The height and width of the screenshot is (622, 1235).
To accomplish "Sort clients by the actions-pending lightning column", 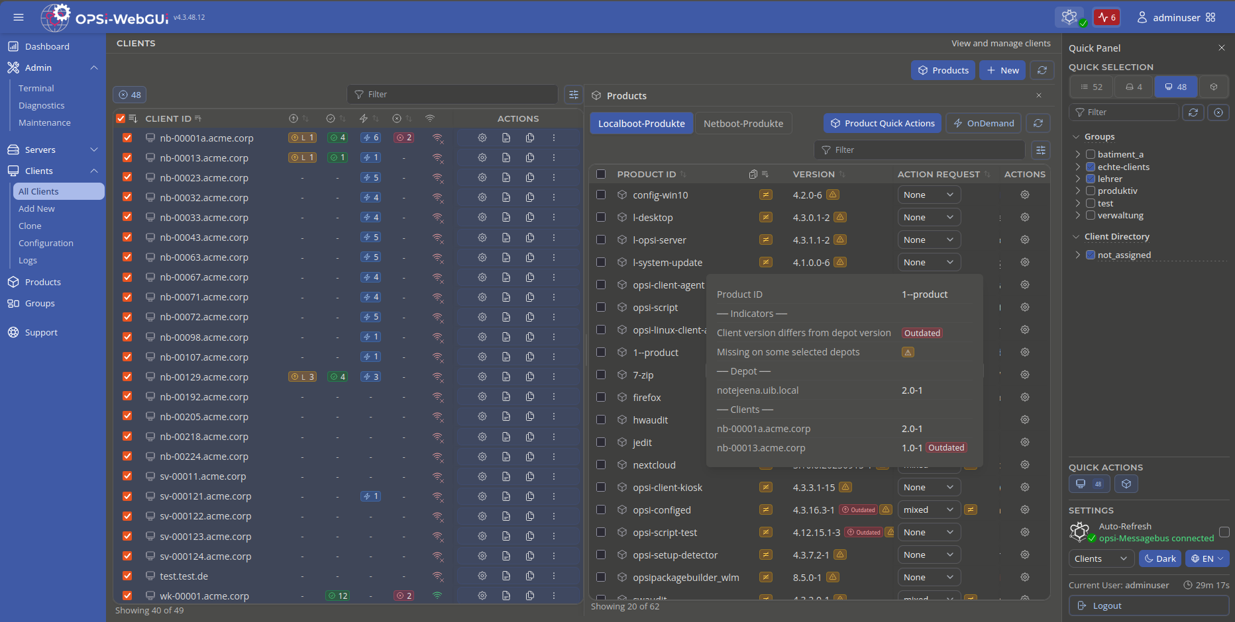I will pos(369,118).
